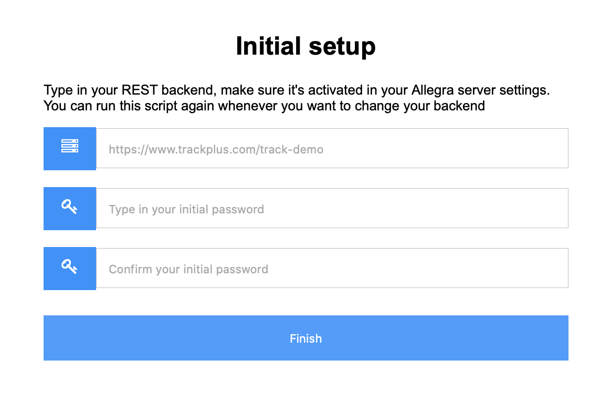This screenshot has width=611, height=411.
Task: Click the word "setup" in the page title
Action: pyautogui.click(x=342, y=47)
